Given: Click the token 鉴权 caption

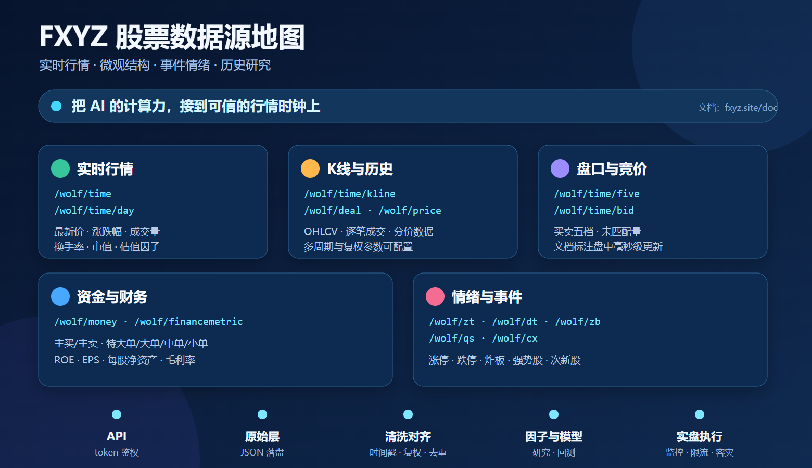Looking at the screenshot, I should pyautogui.click(x=117, y=452).
